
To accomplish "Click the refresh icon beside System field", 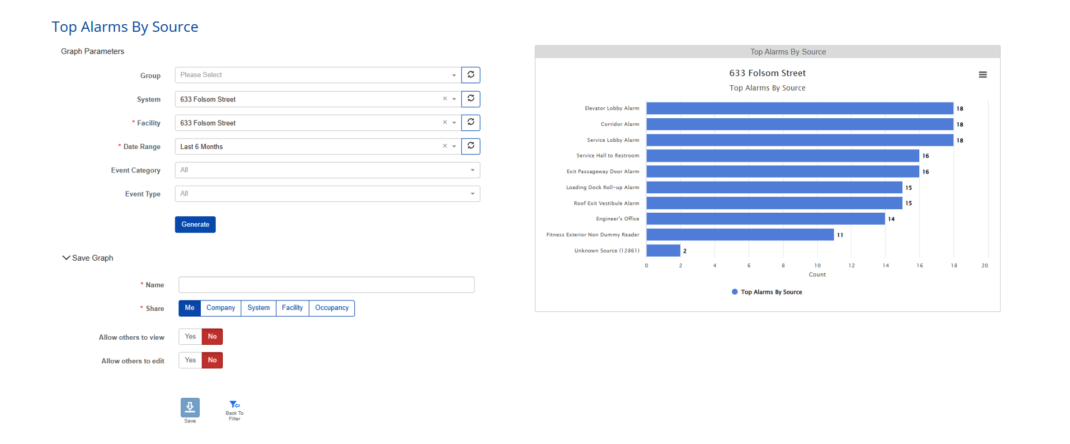I will (471, 99).
